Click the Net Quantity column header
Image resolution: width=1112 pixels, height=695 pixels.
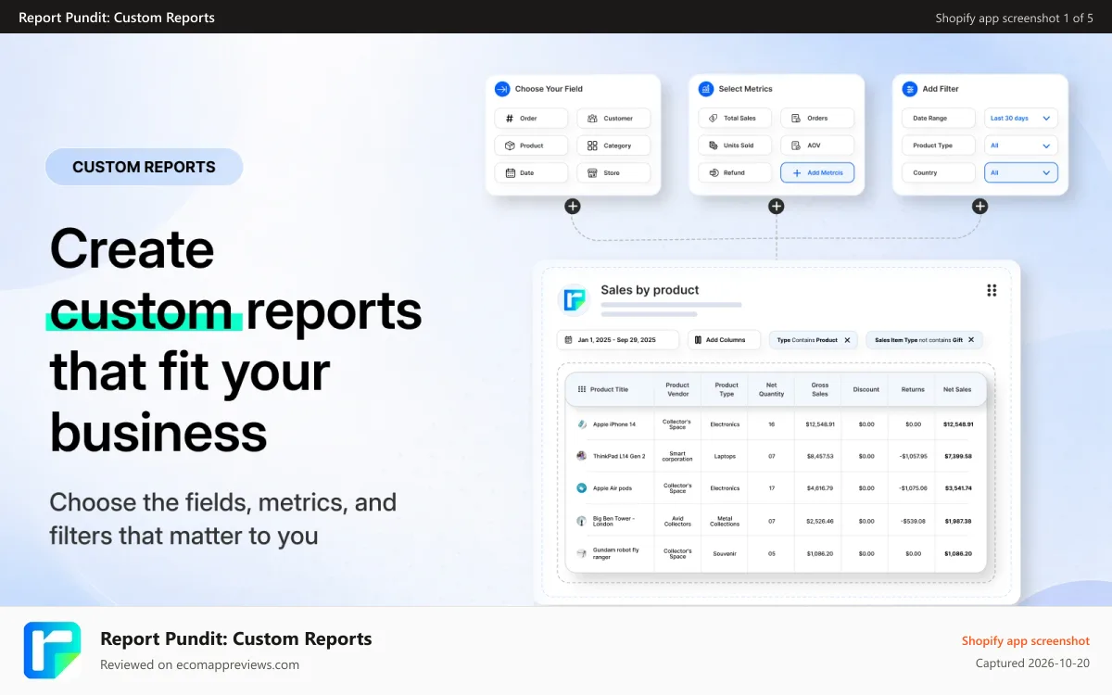point(772,389)
